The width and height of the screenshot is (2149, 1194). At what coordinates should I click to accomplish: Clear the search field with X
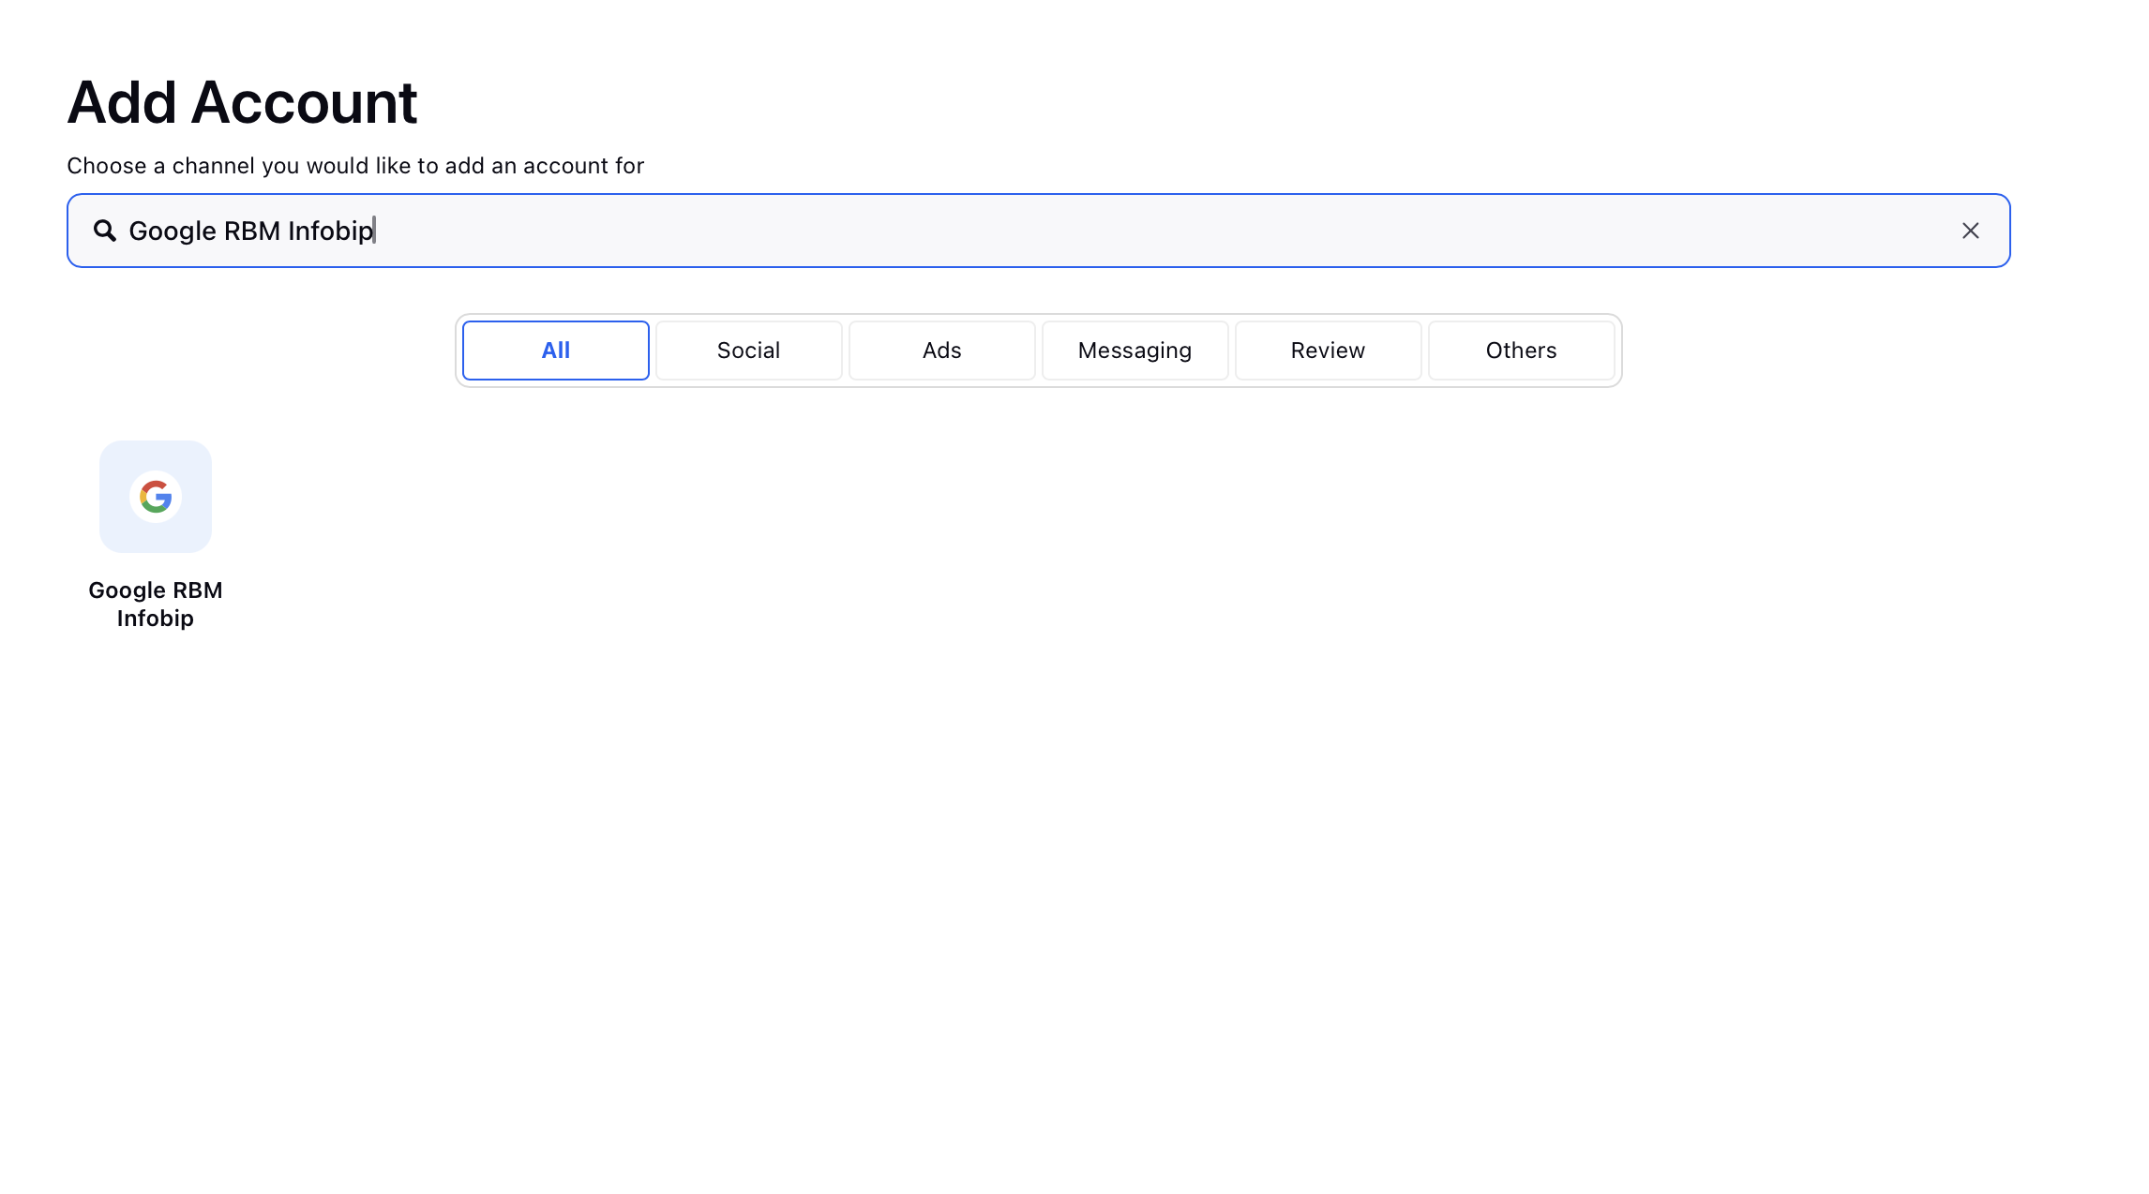[x=1970, y=231]
